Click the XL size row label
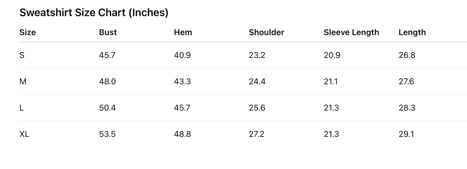467x169 pixels. 24,134
